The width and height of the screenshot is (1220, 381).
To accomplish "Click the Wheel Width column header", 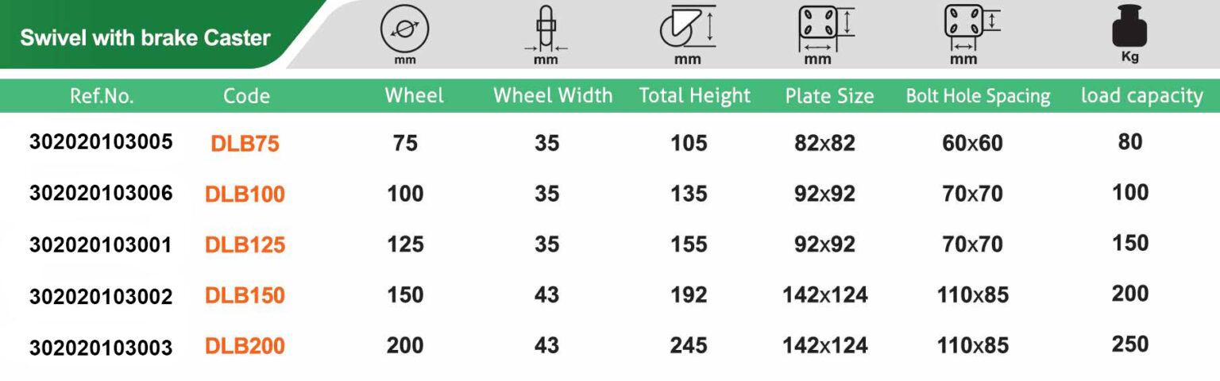I will (553, 96).
